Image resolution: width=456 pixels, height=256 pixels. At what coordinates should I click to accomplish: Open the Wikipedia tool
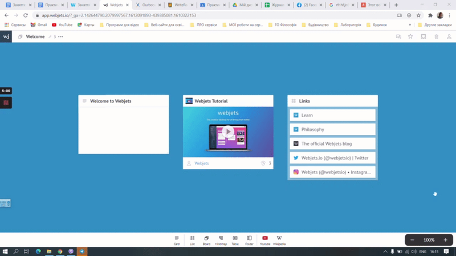coord(279,239)
